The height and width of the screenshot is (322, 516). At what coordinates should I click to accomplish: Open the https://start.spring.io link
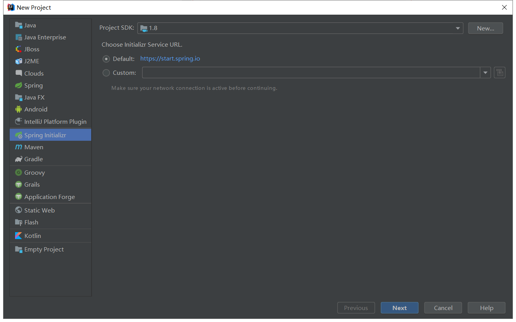[x=170, y=59]
